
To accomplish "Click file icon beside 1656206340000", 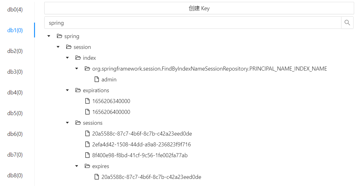I will point(87,101).
